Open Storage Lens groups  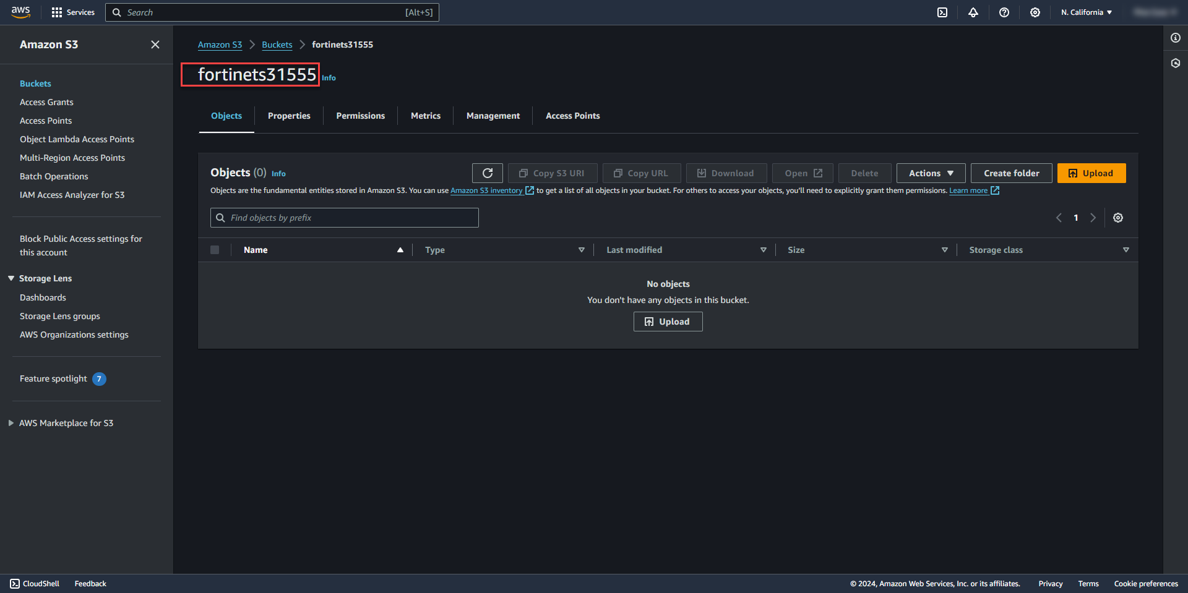tap(60, 316)
